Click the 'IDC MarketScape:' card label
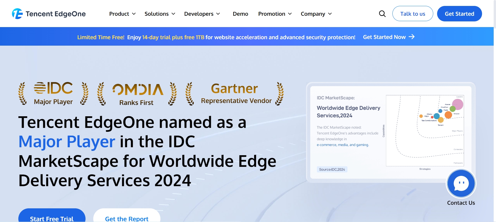 click(336, 98)
